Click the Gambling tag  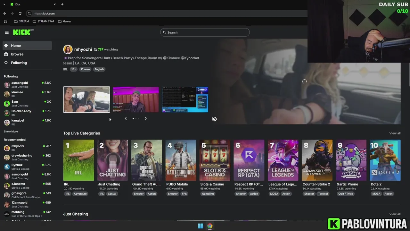point(208,194)
